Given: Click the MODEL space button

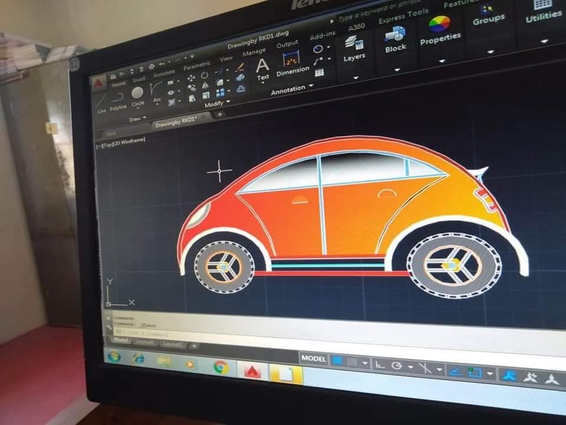Looking at the screenshot, I should point(313,358).
